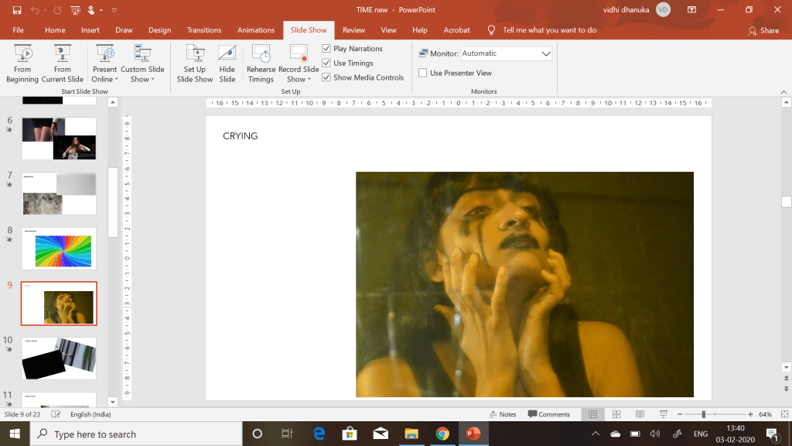The height and width of the screenshot is (446, 792).
Task: Open the Monitor dropdown set to Automatic
Action: tap(507, 53)
